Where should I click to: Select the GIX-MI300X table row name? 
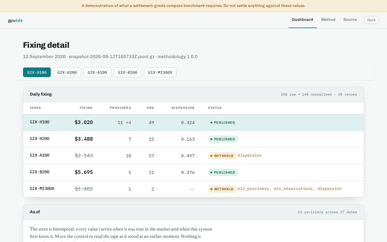pyautogui.click(x=42, y=189)
